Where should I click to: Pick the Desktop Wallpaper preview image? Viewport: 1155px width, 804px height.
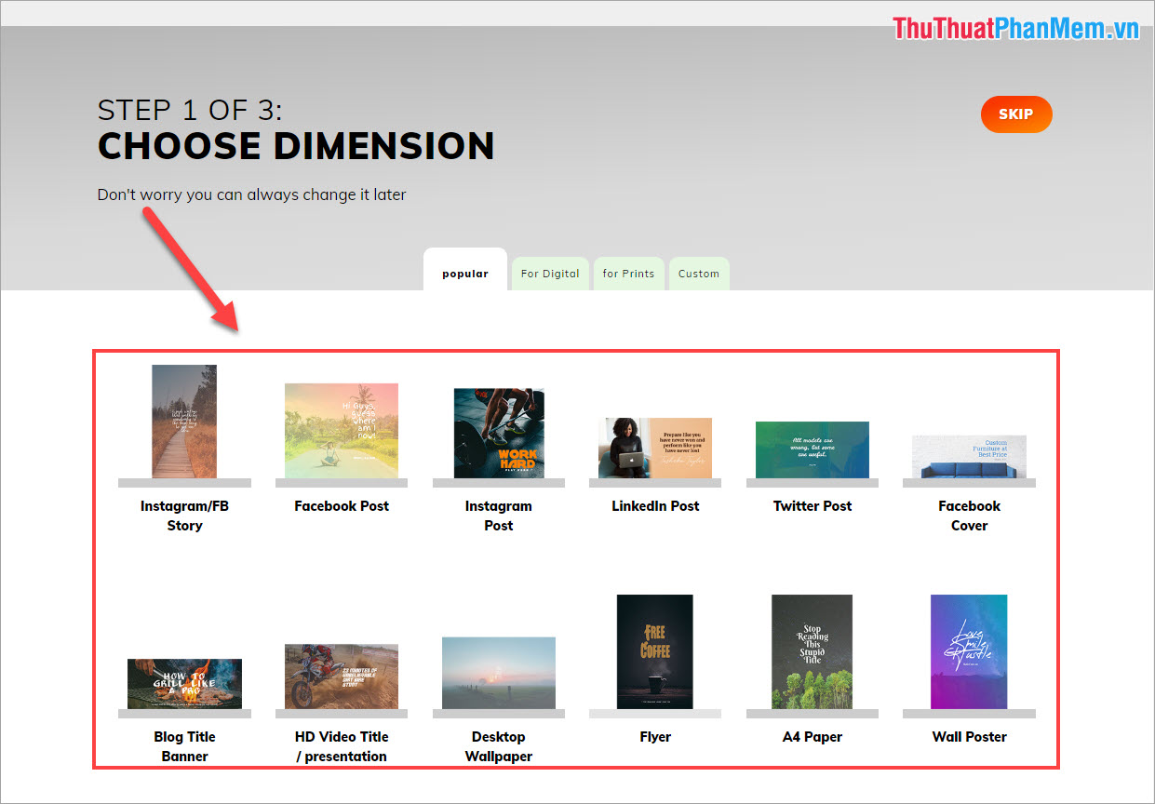point(499,673)
